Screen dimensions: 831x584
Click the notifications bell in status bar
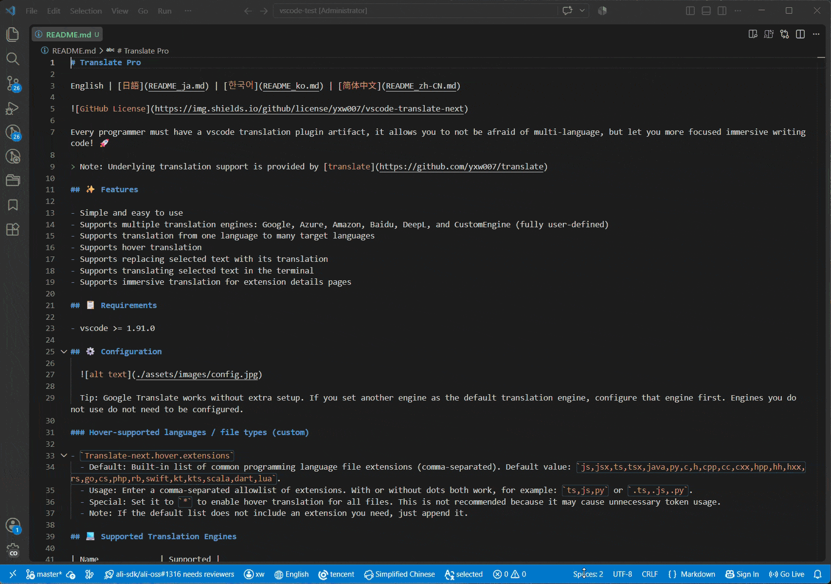coord(818,574)
